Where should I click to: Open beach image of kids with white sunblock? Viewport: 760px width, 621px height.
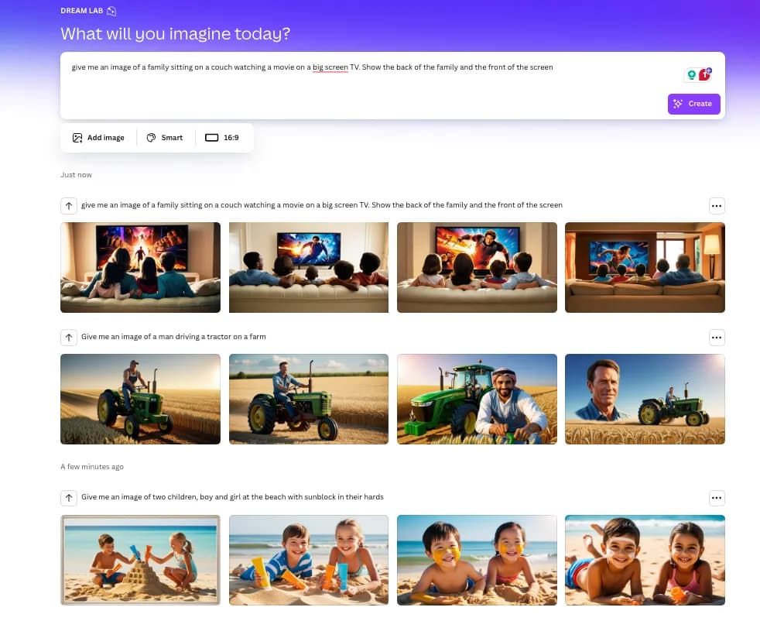[645, 560]
